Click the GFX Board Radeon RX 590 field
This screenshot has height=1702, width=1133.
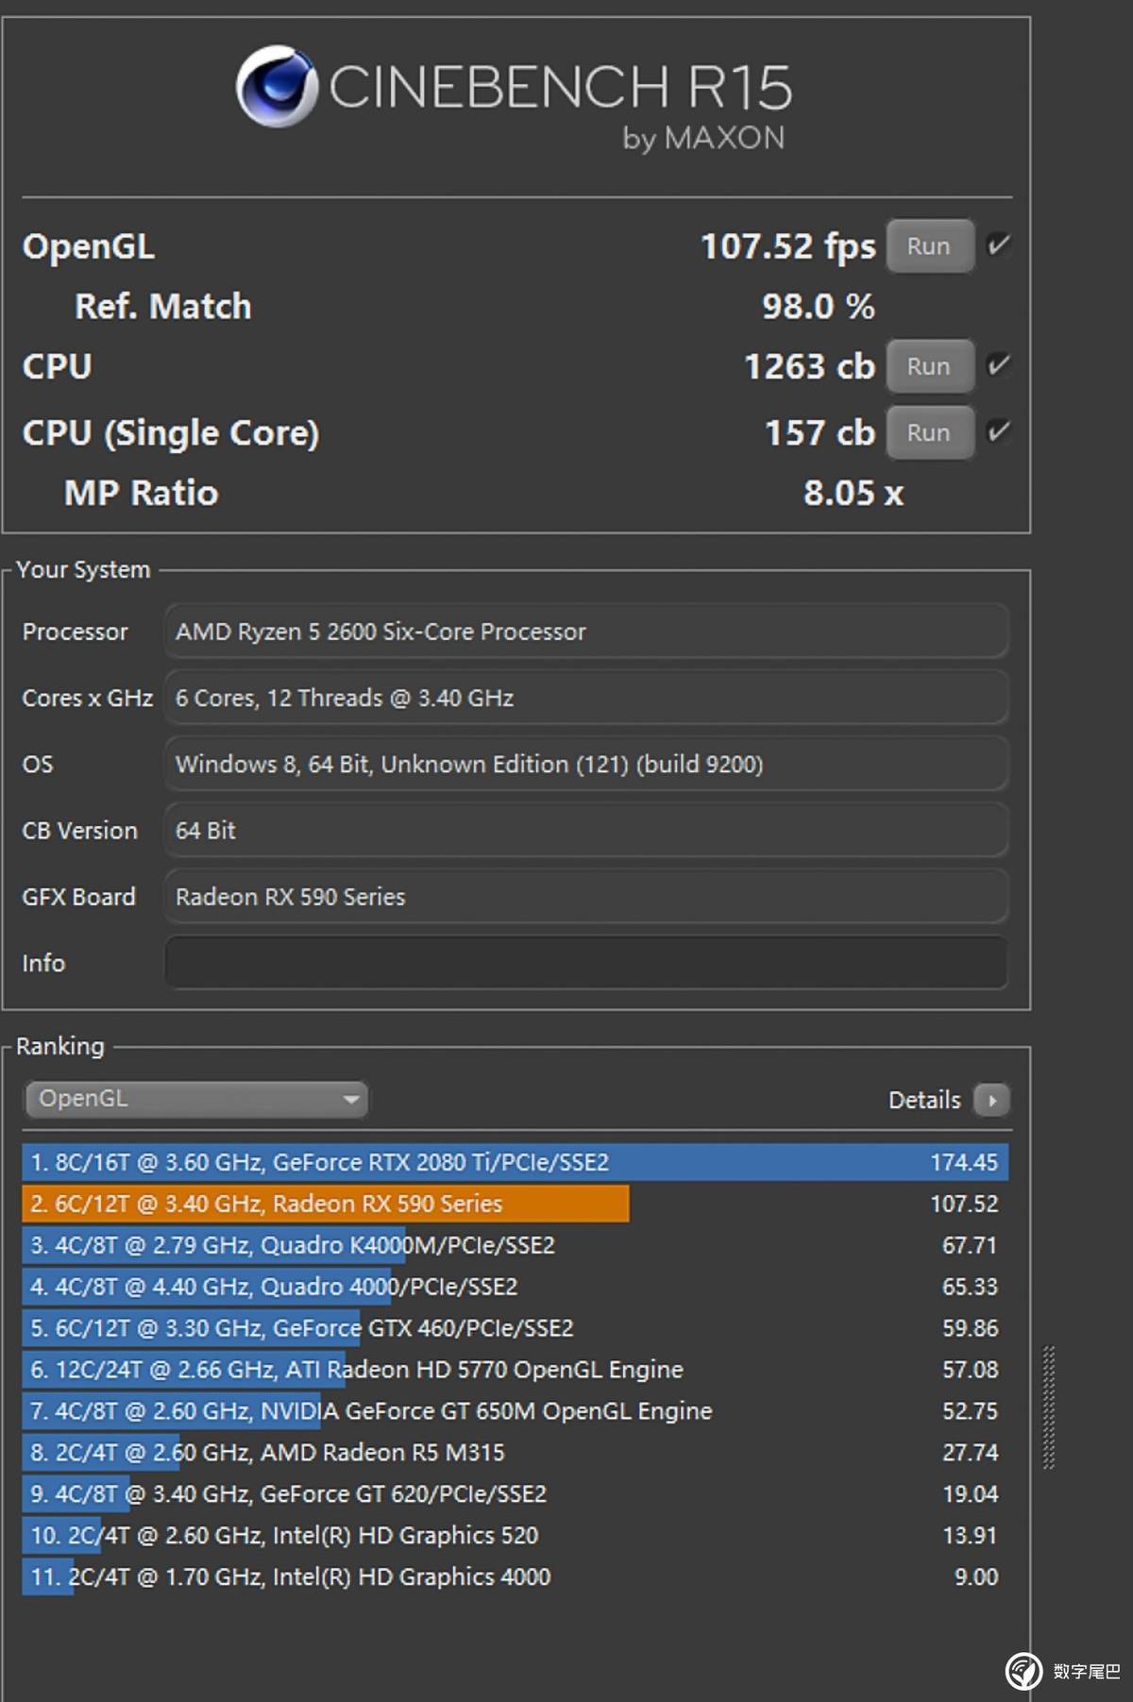[x=586, y=897]
